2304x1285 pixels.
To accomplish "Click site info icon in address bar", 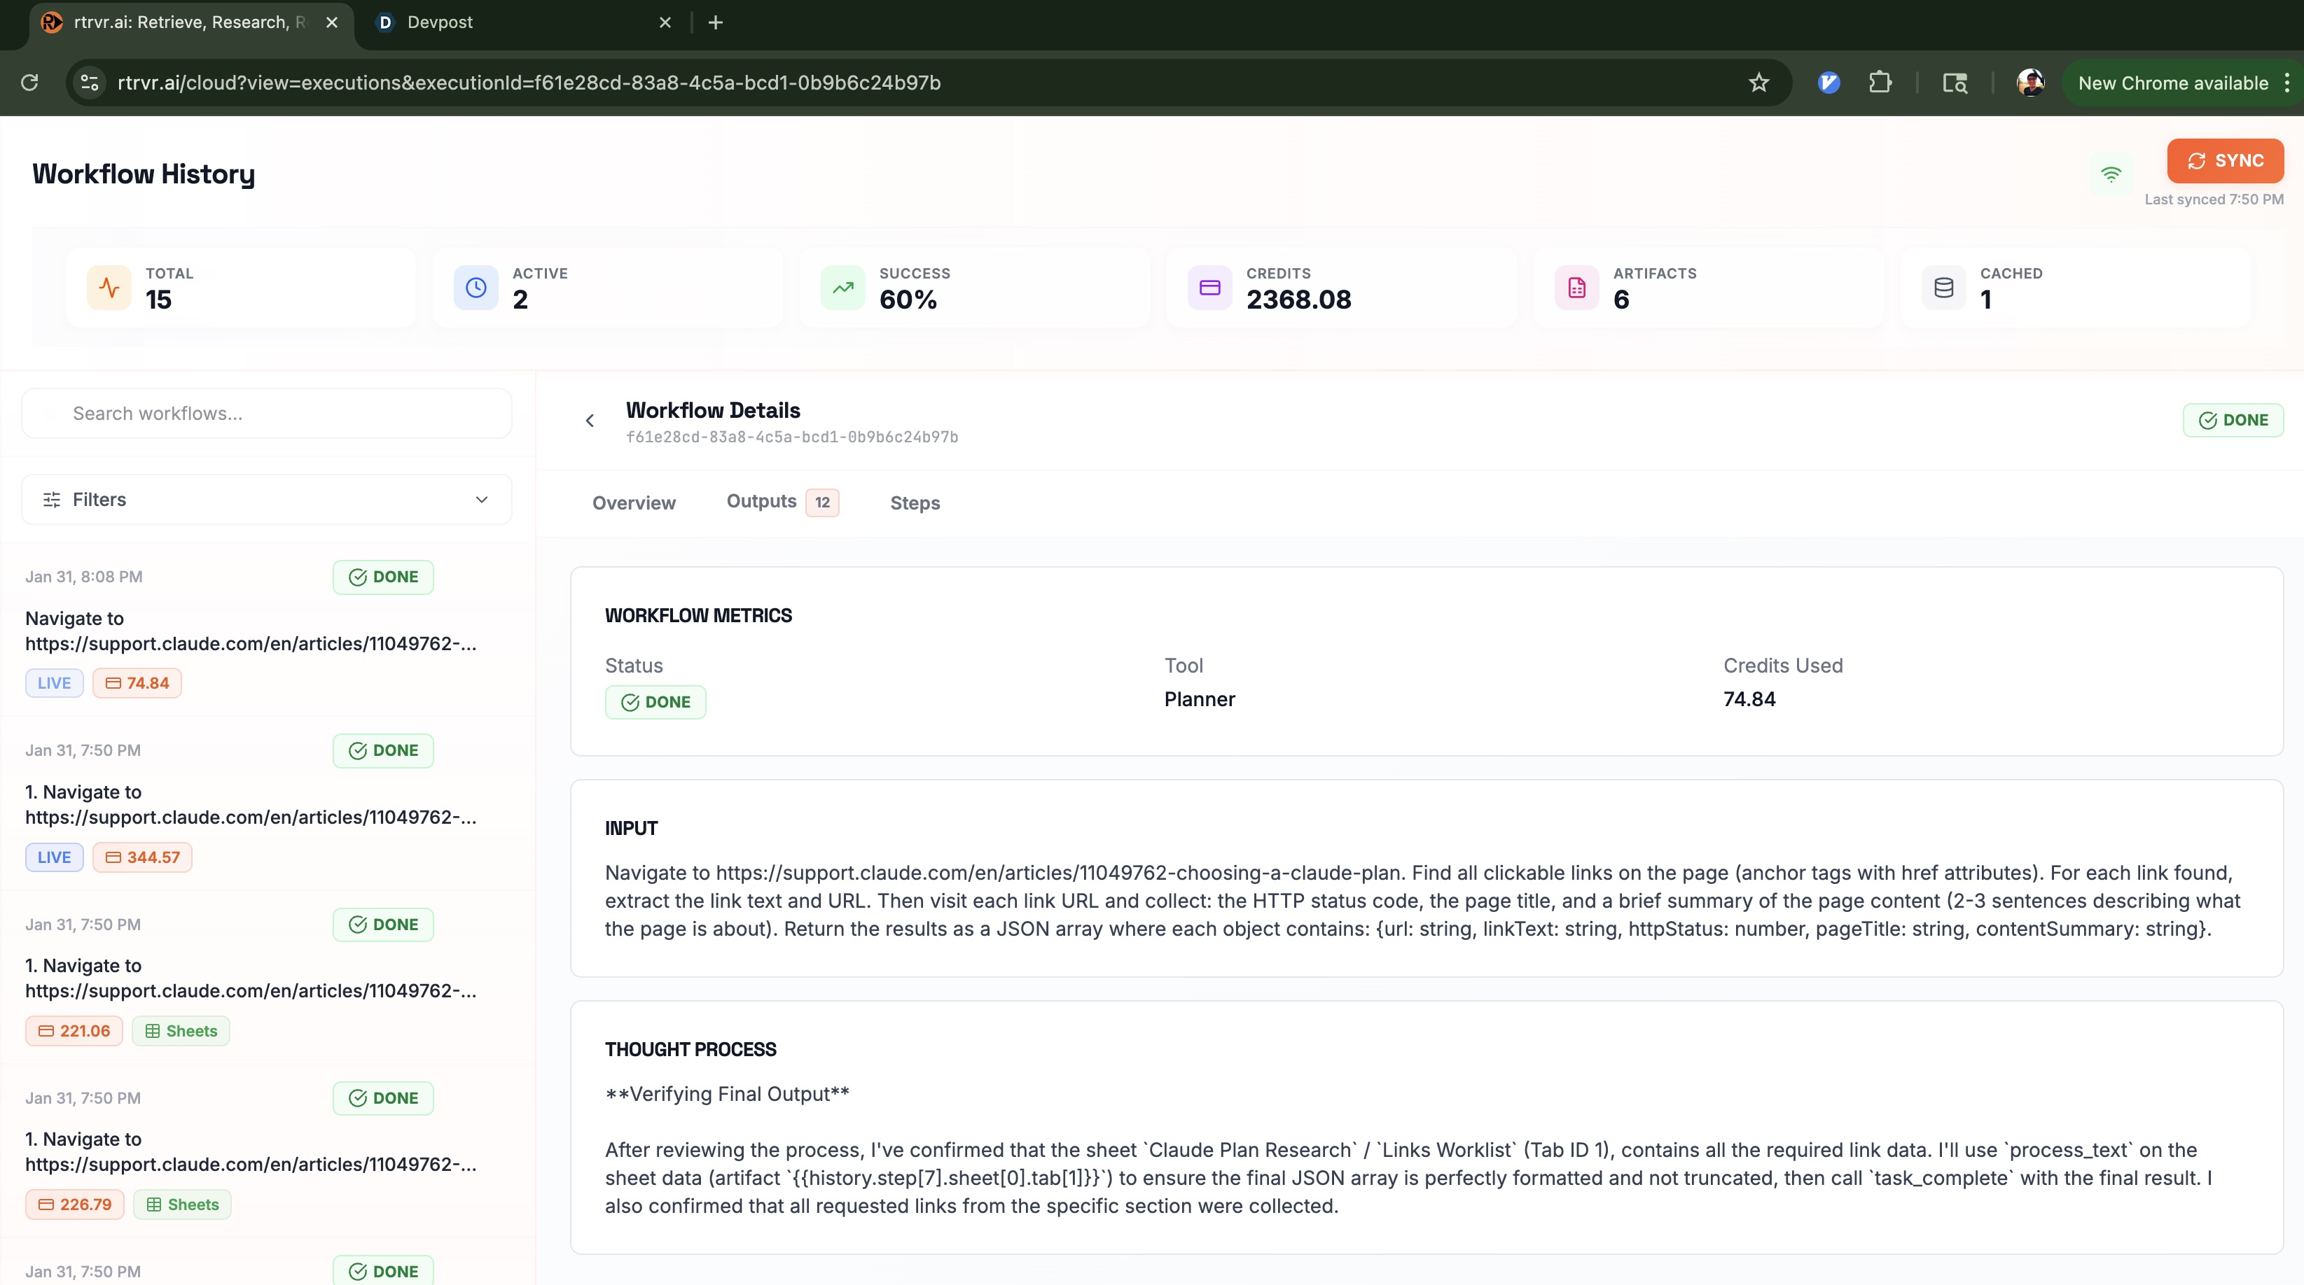I will click(90, 83).
